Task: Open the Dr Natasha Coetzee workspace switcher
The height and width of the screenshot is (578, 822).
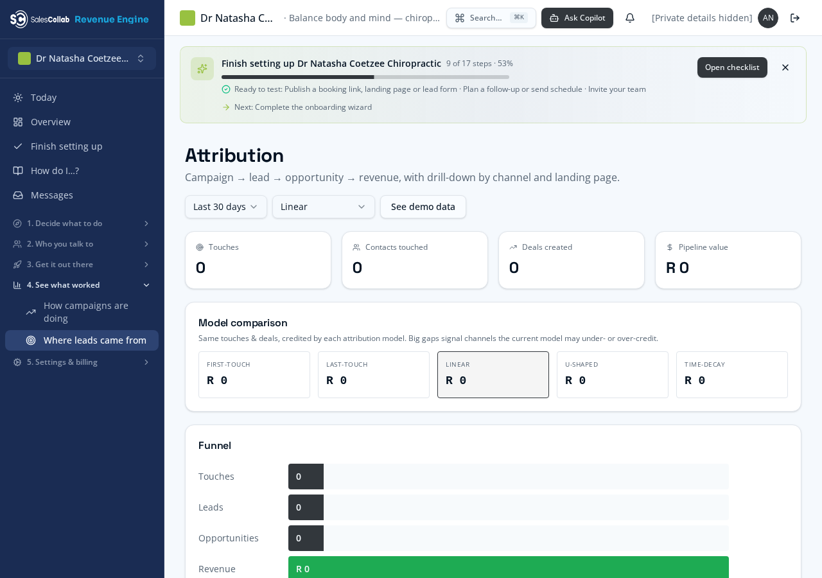Action: [82, 58]
